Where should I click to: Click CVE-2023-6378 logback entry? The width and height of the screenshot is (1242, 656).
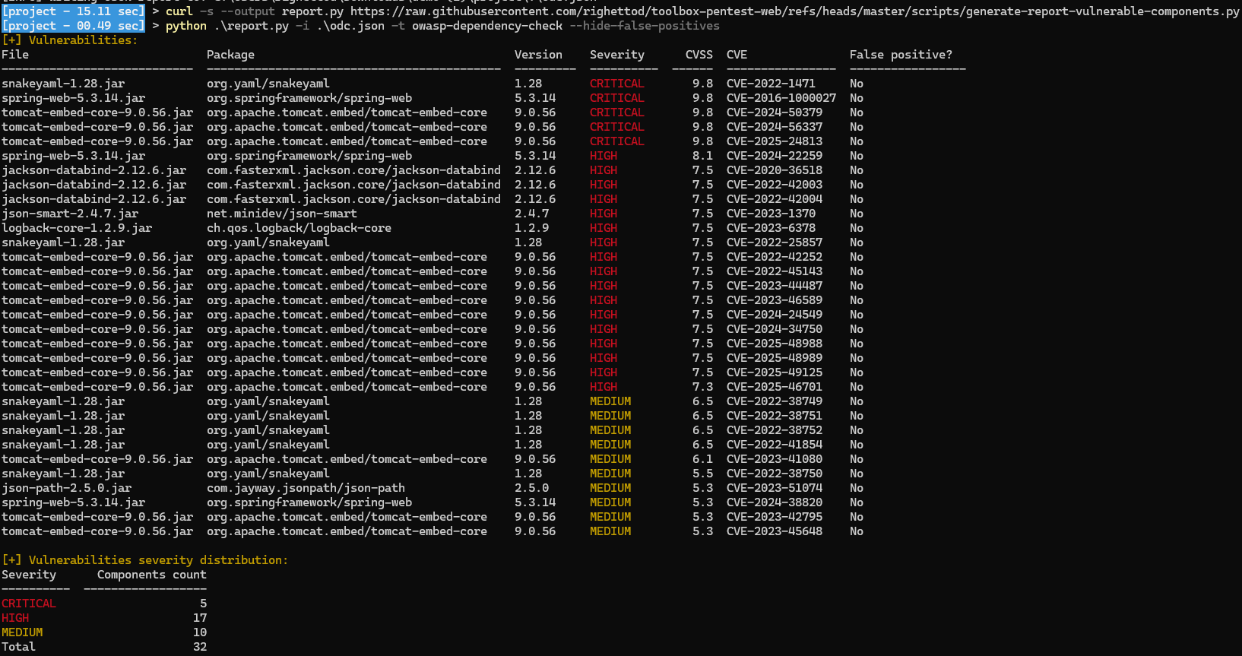coord(771,228)
